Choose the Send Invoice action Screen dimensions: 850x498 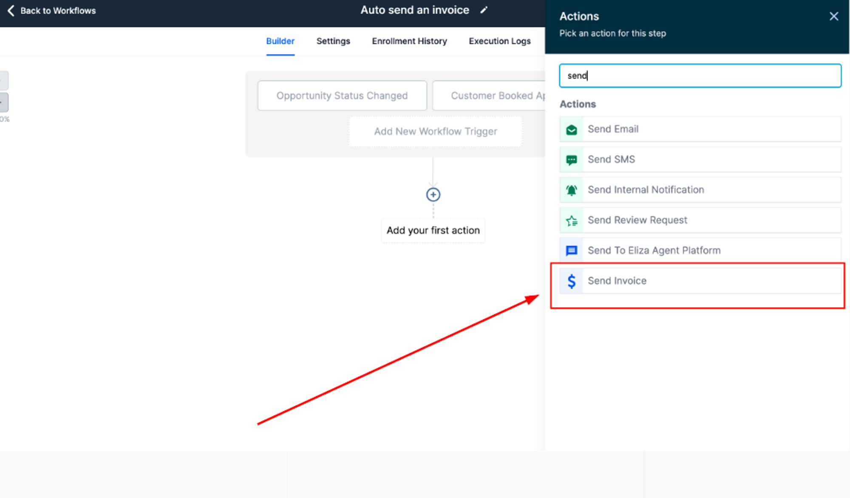pyautogui.click(x=700, y=281)
